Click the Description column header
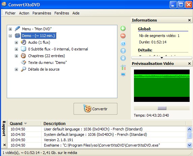Screen dimensions: 193x156 (x=113, y=123)
